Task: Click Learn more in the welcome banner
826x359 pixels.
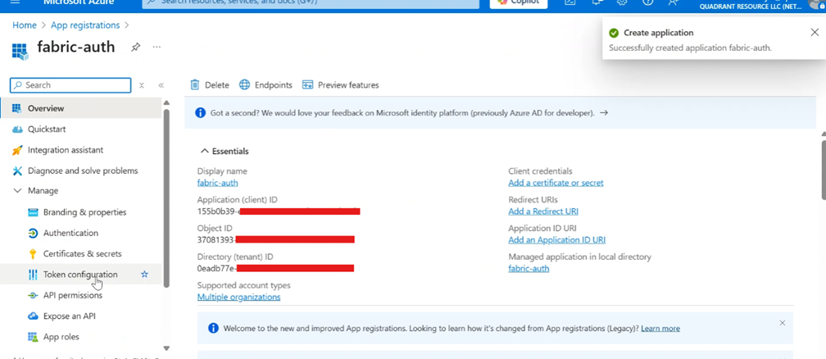Action: (x=660, y=329)
